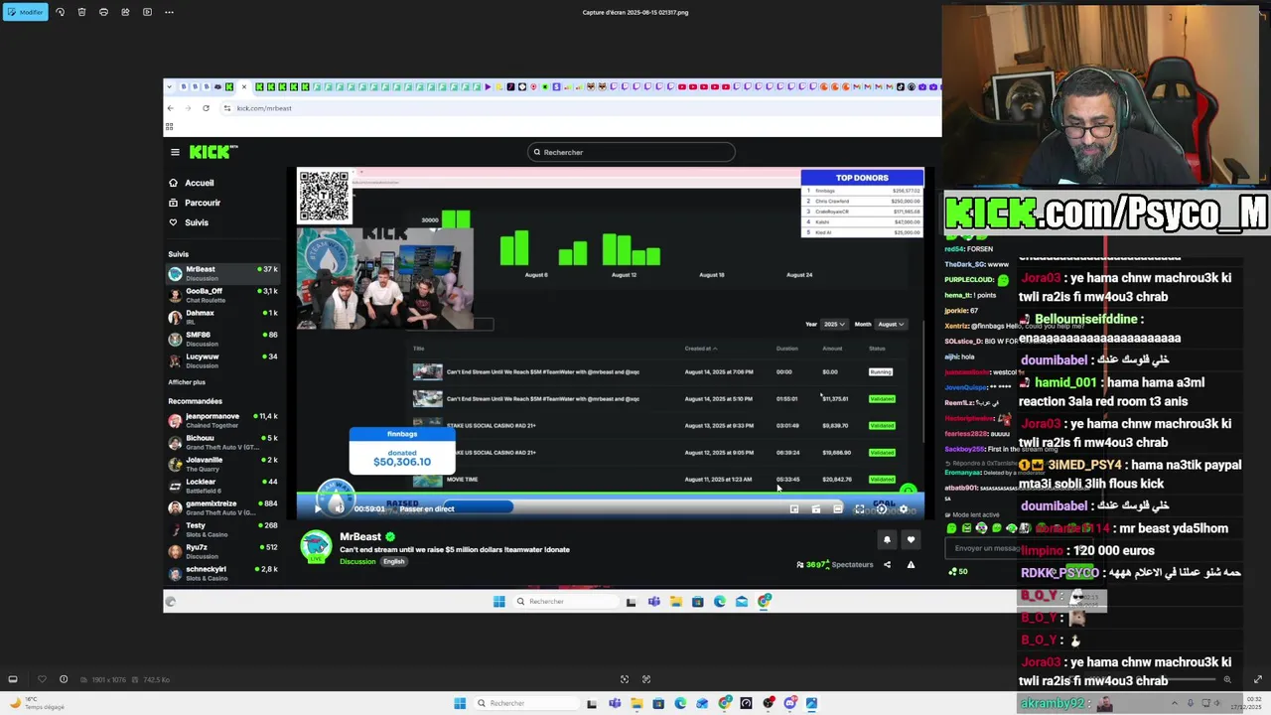Toggle theater mode in video player
The image size is (1271, 715).
838,508
